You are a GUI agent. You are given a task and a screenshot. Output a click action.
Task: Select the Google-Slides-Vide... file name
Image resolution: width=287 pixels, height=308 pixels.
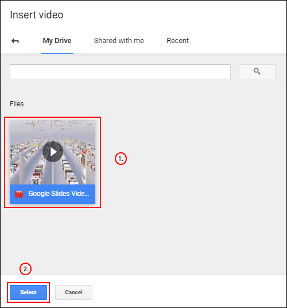59,194
